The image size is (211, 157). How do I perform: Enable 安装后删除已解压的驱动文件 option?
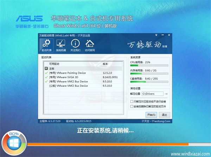click(132, 106)
